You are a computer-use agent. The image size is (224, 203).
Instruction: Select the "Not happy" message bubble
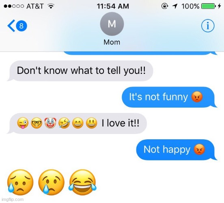(177, 150)
